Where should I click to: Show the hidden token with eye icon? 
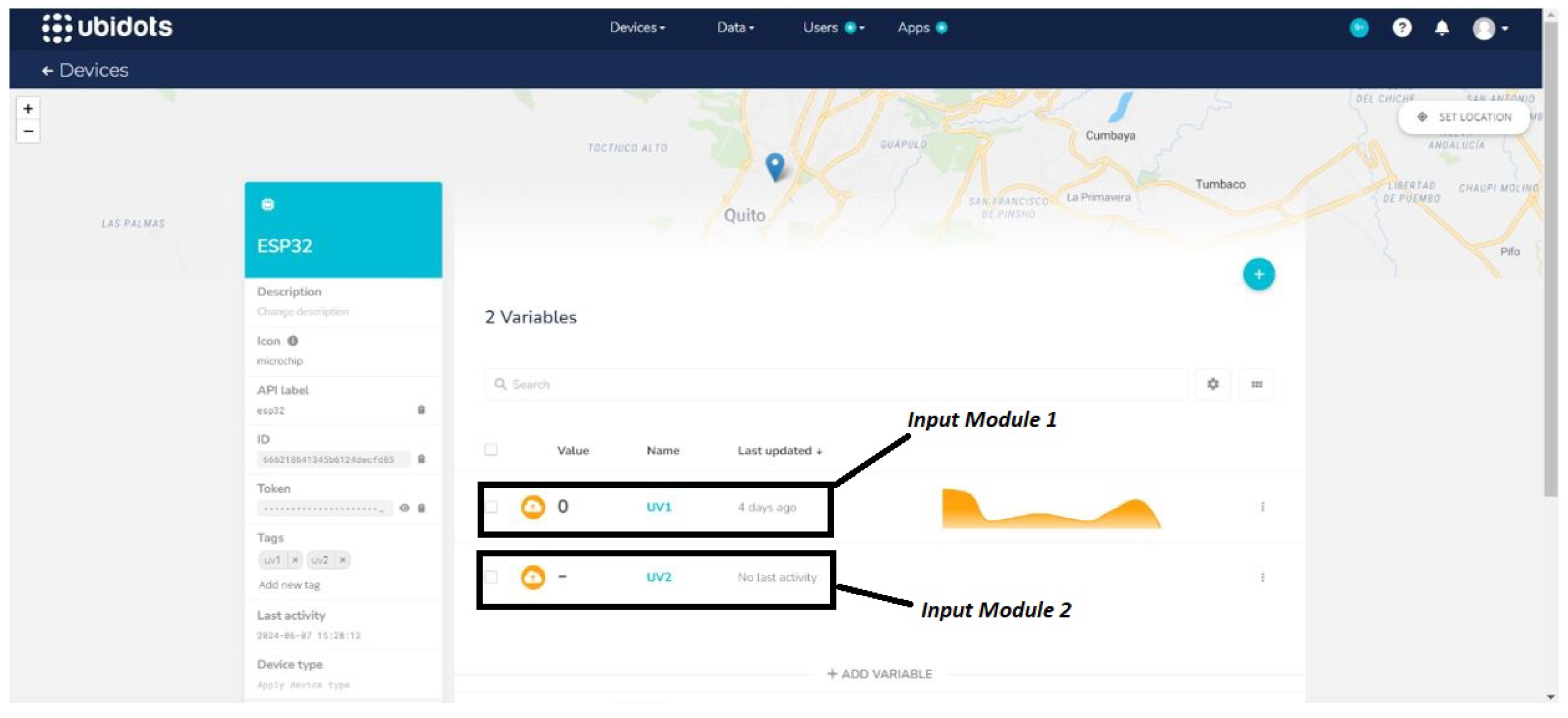[x=404, y=507]
